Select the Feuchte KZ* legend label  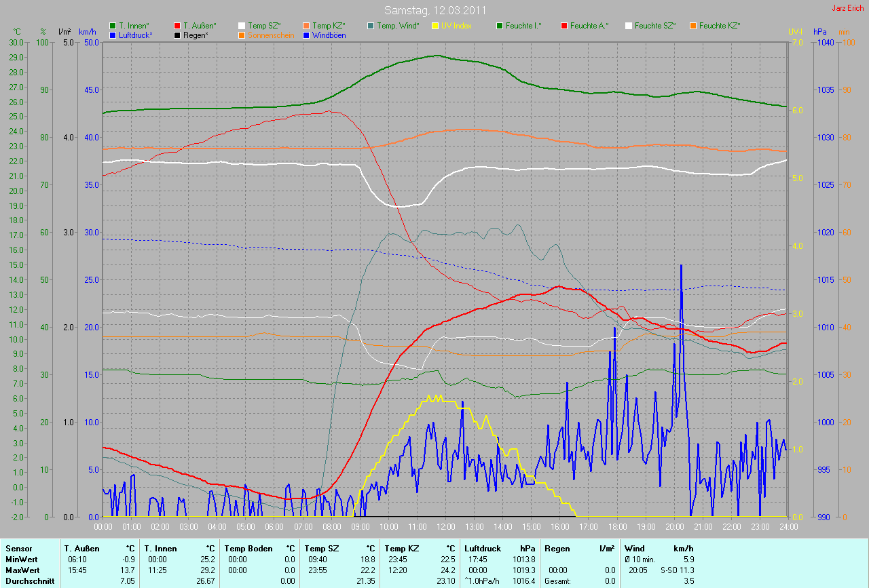720,26
